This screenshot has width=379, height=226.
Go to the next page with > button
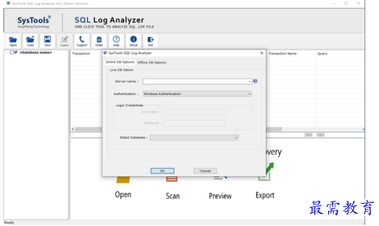point(320,135)
